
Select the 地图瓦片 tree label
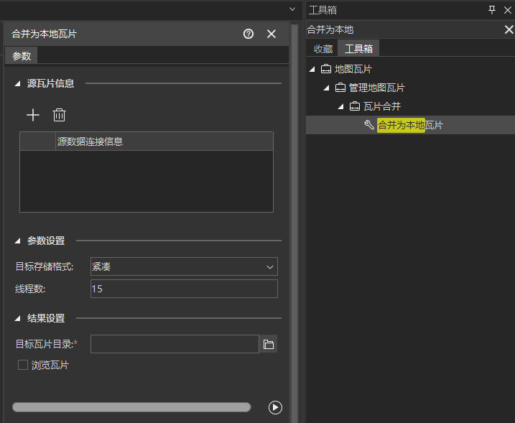pos(353,69)
